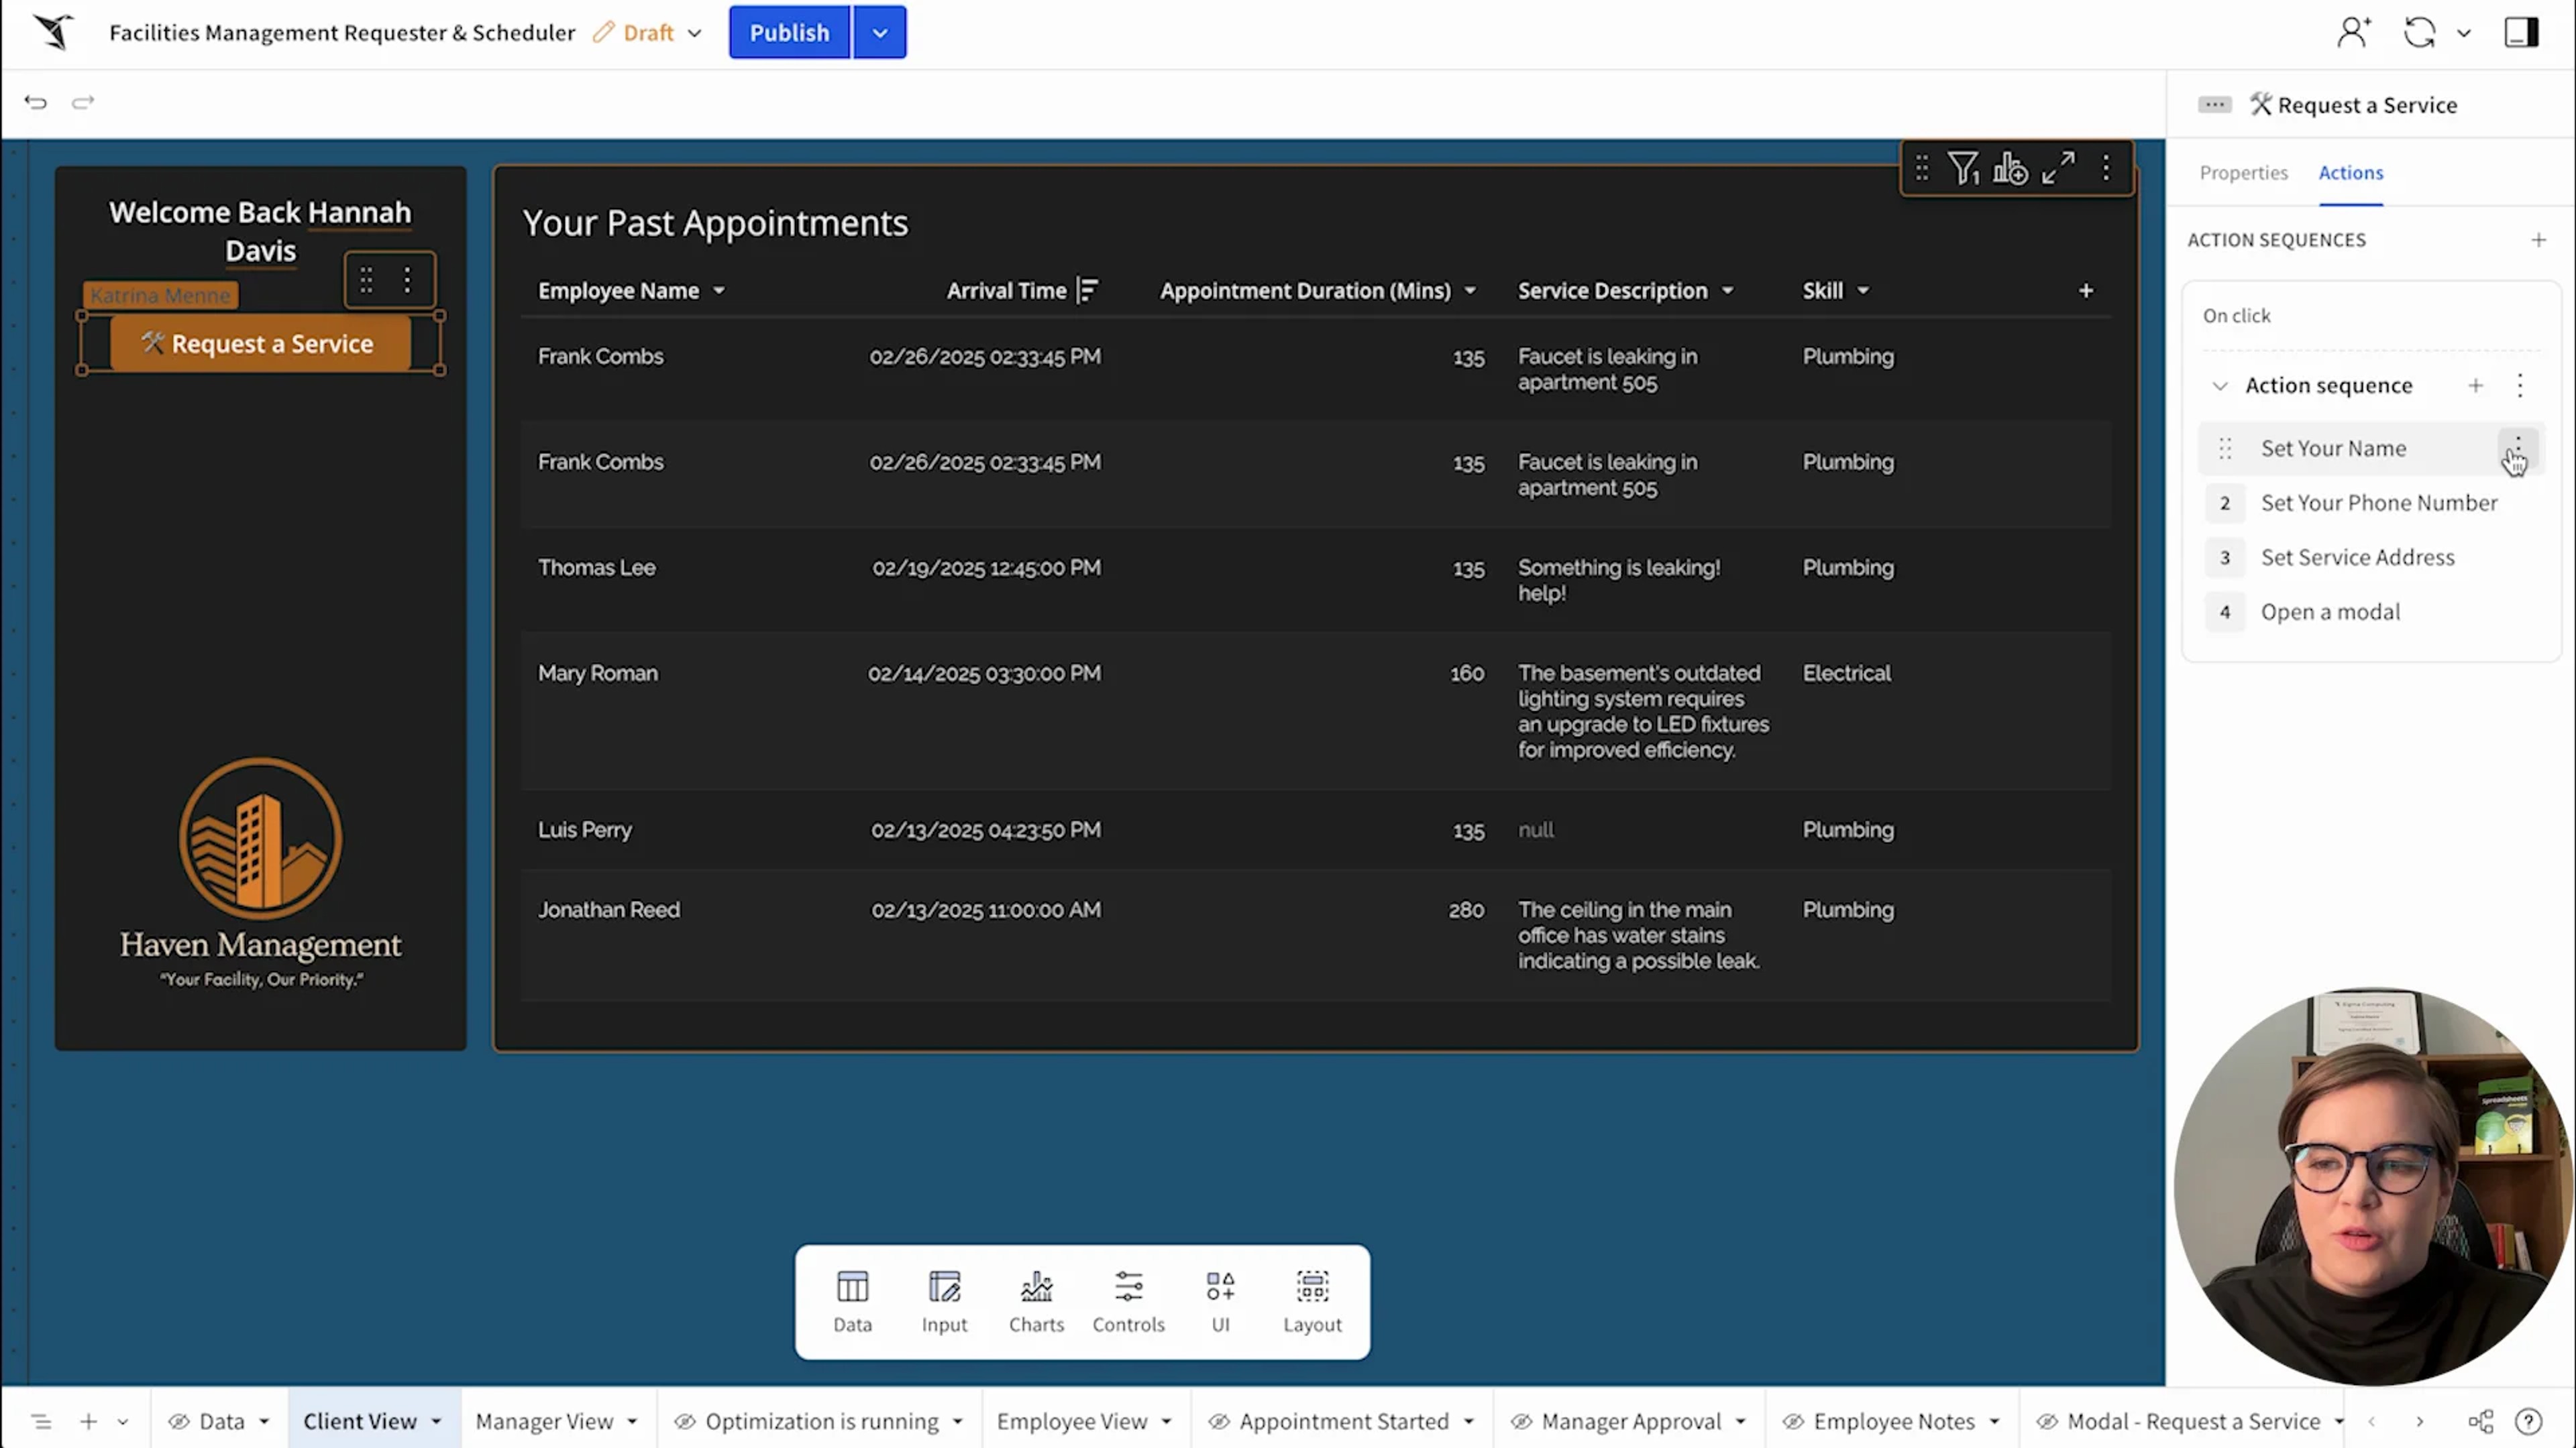
Task: Add an action to Action sequence
Action: [x=2476, y=385]
